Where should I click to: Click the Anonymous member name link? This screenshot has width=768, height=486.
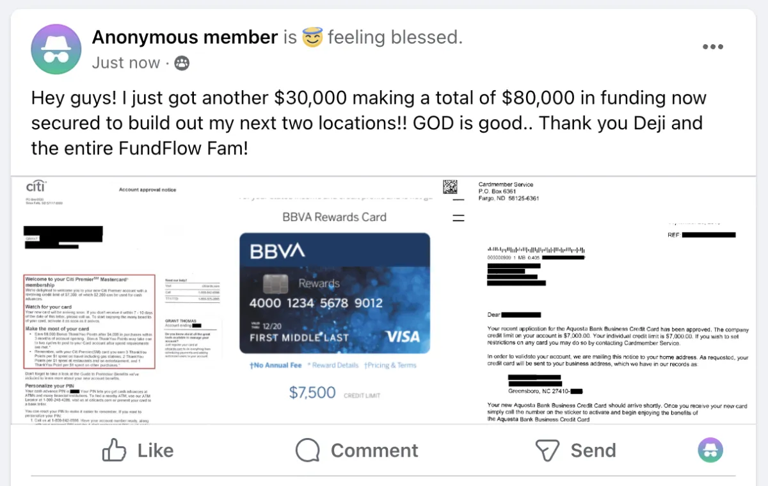pyautogui.click(x=185, y=37)
